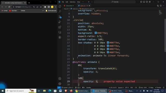Click the editor vertical scrollbar
166x93 pixels.
pyautogui.click(x=165, y=35)
